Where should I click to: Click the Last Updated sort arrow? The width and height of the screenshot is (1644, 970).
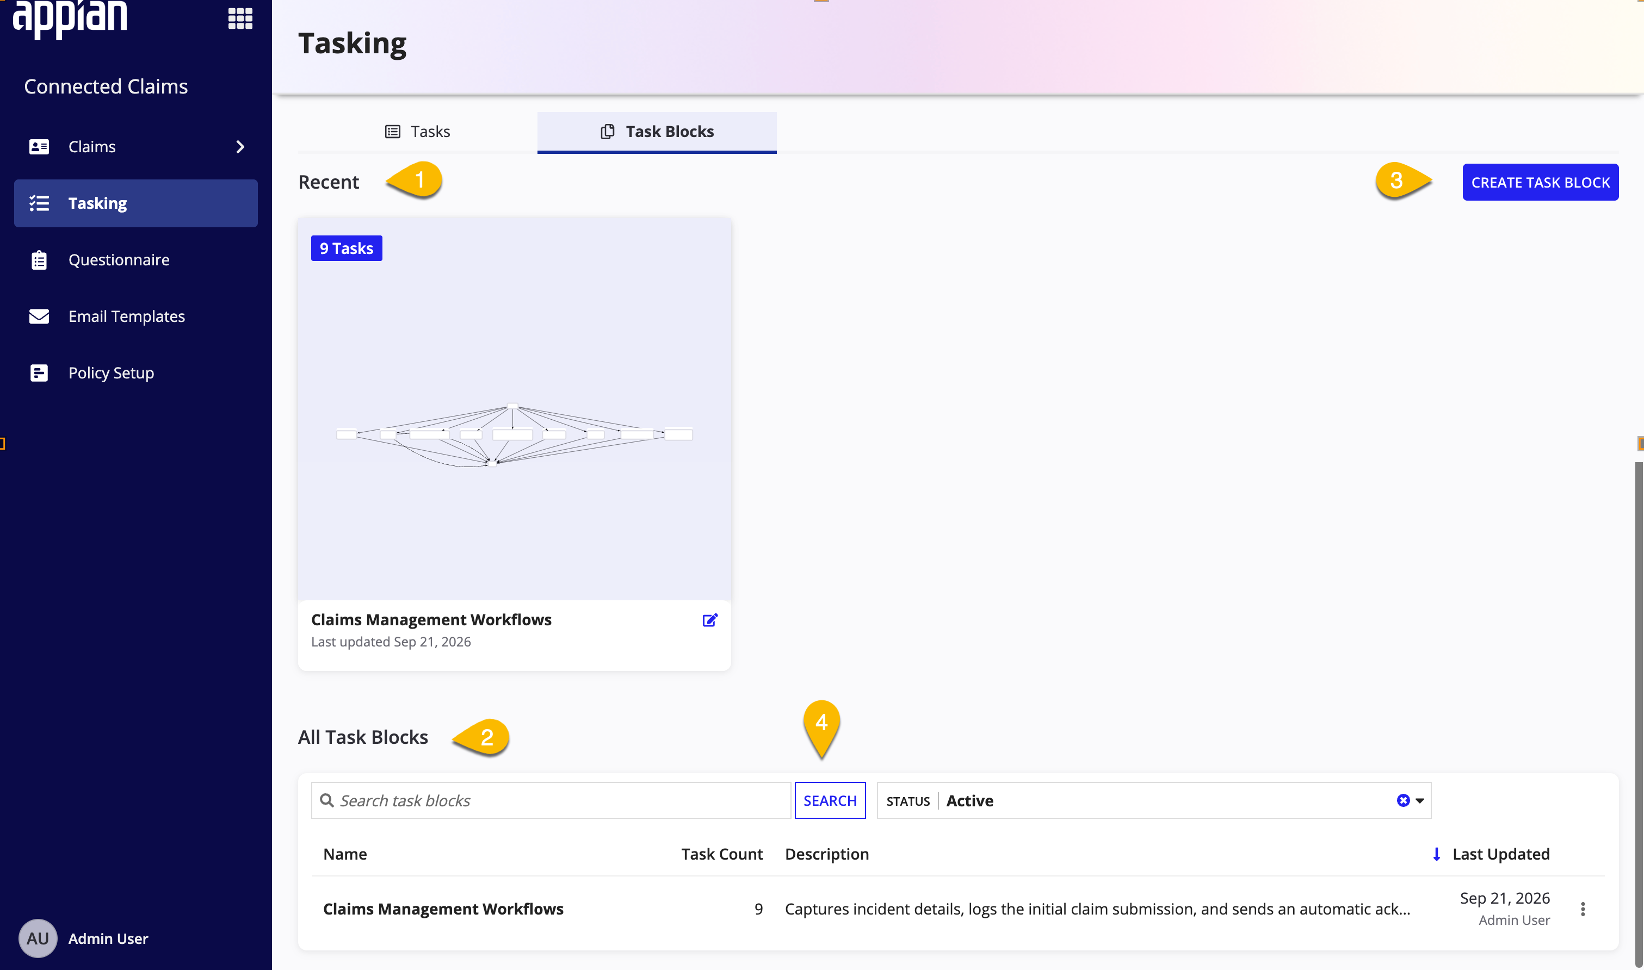pos(1437,854)
